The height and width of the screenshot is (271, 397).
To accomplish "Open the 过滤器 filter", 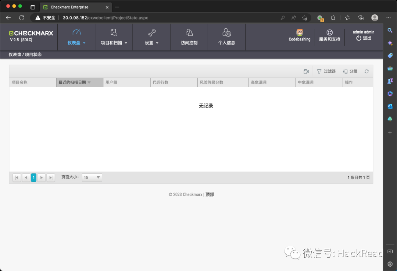I will pyautogui.click(x=326, y=71).
